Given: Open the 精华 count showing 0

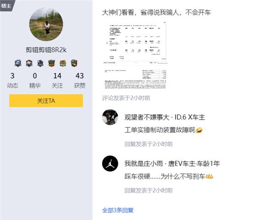Looking at the screenshot, I should coord(35,81).
